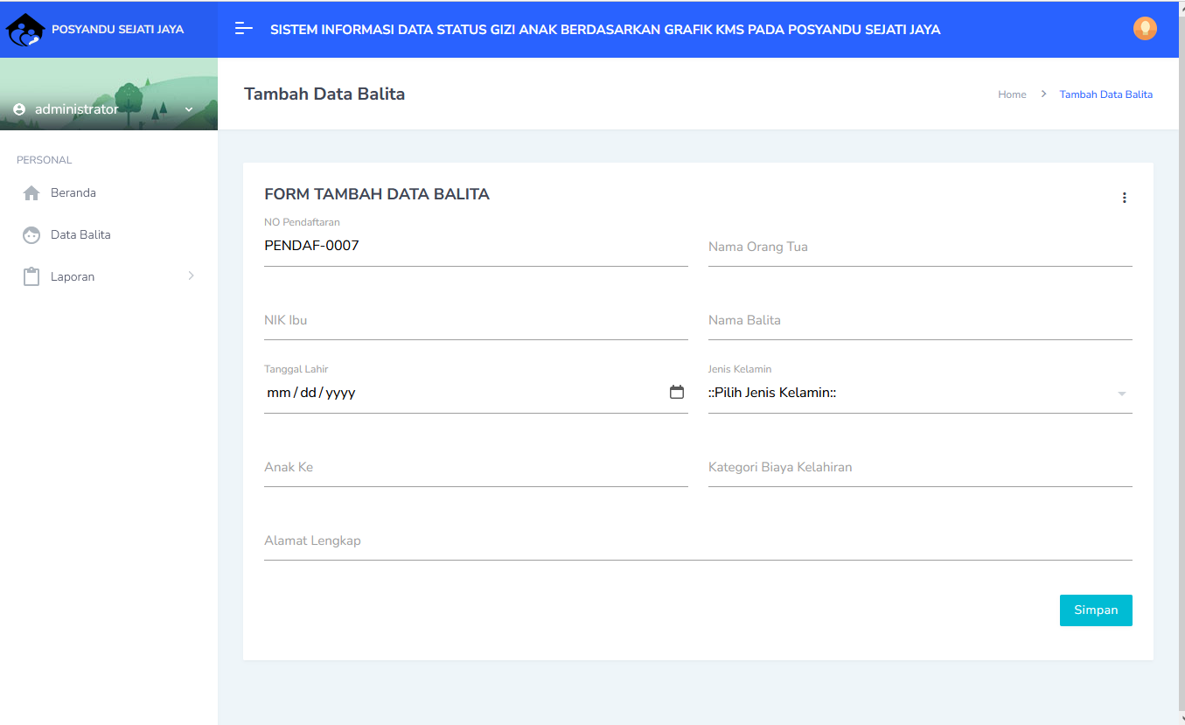The image size is (1185, 725).
Task: Go to Beranda menu item
Action: tap(73, 193)
